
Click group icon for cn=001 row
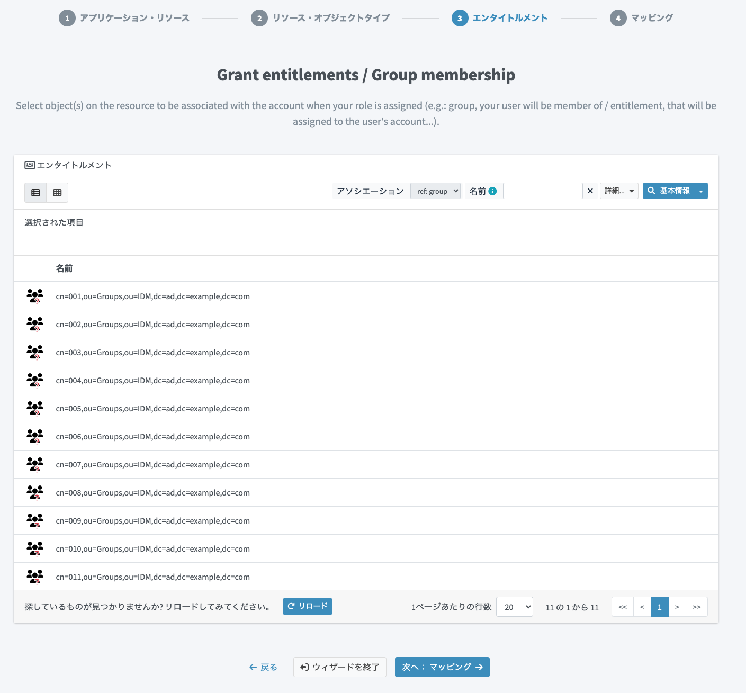(x=35, y=296)
